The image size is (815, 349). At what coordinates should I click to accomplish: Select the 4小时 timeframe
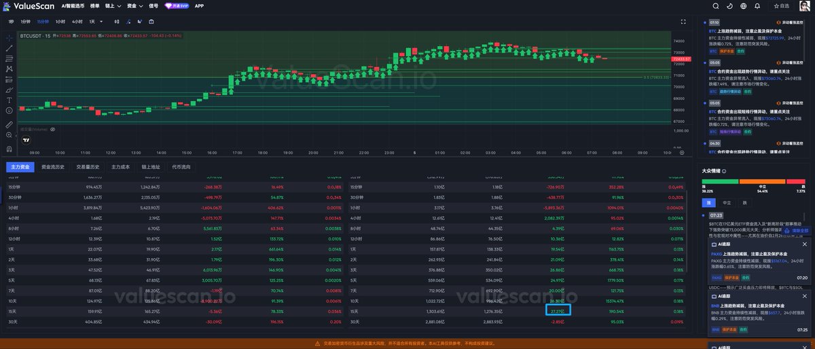click(77, 21)
